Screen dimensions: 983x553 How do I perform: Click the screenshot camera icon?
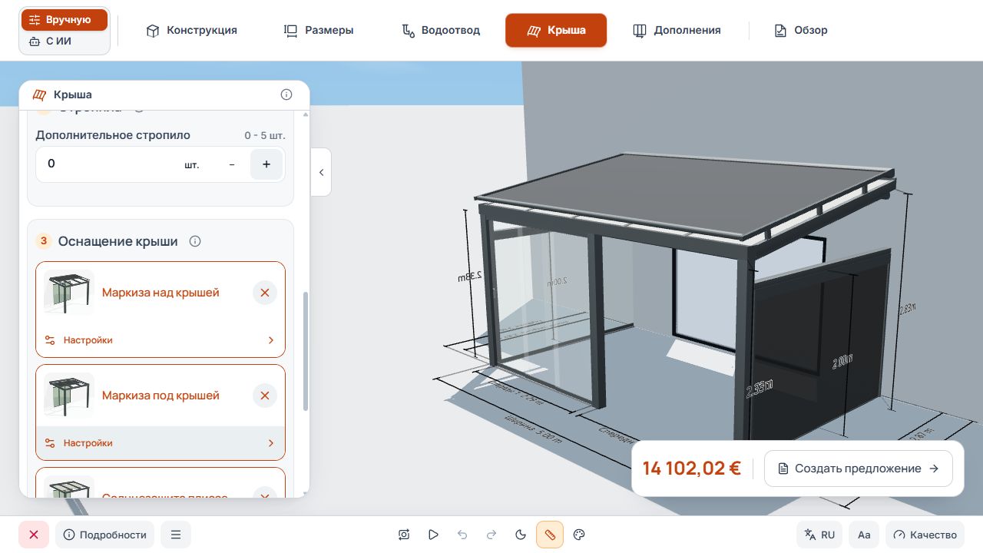pyautogui.click(x=405, y=535)
